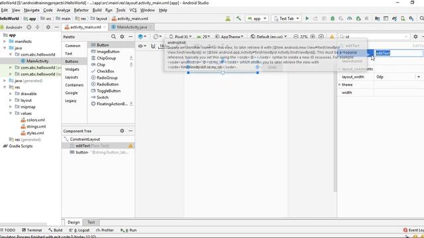
Task: Open the Test Tab device dropdown
Action: click(x=286, y=19)
